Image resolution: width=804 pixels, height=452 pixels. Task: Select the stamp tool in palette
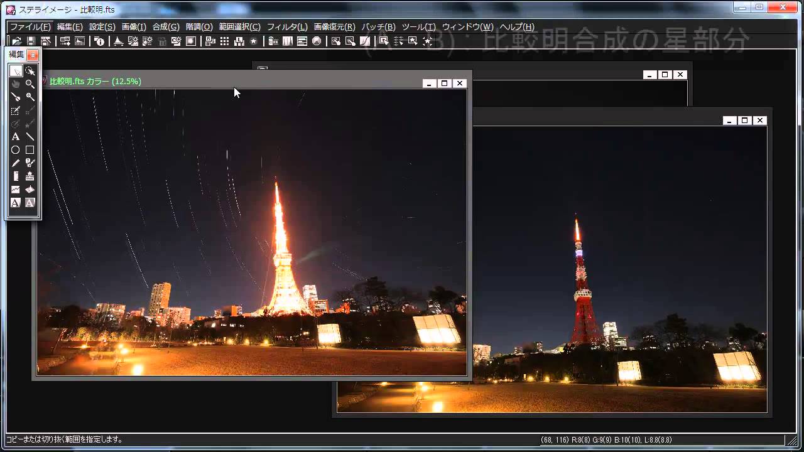pos(30,176)
